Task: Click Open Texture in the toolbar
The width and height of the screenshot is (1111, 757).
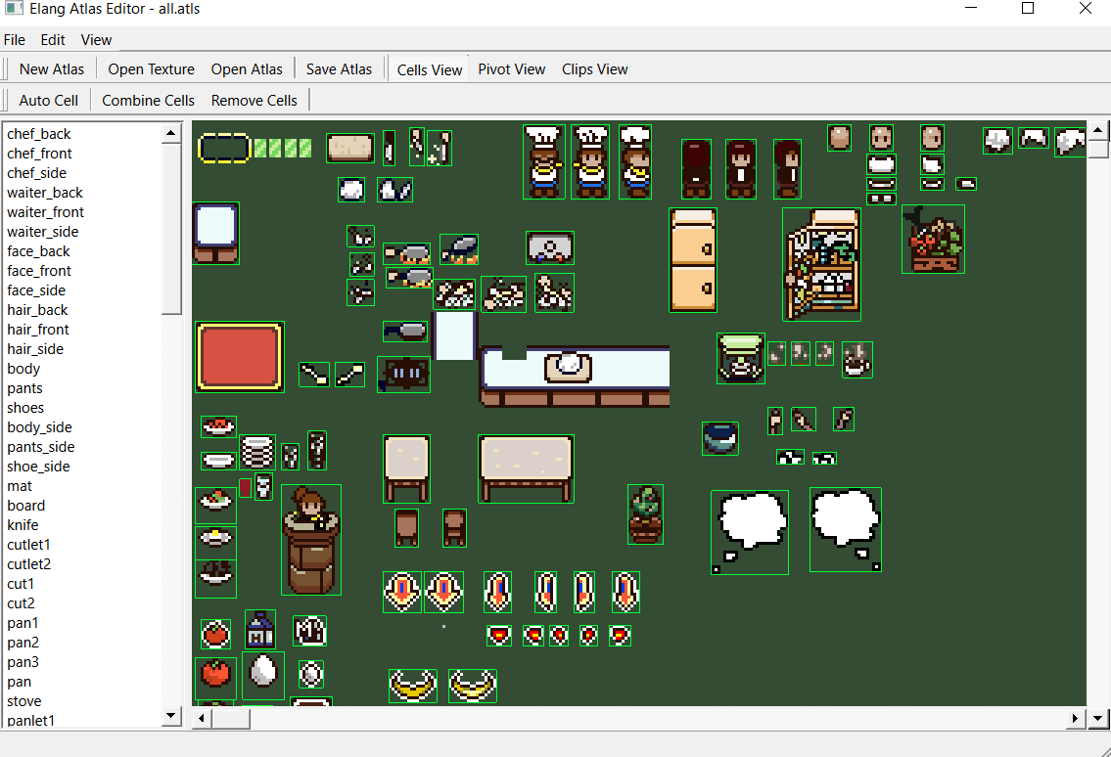Action: 151,69
